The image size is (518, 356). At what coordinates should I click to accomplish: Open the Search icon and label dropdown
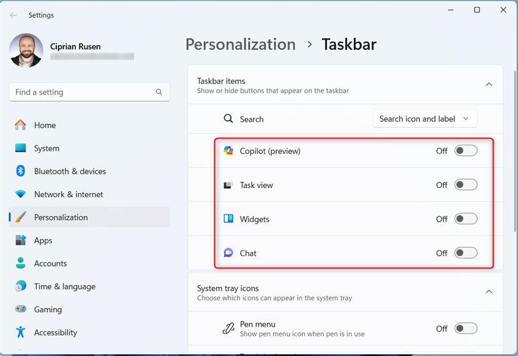425,119
